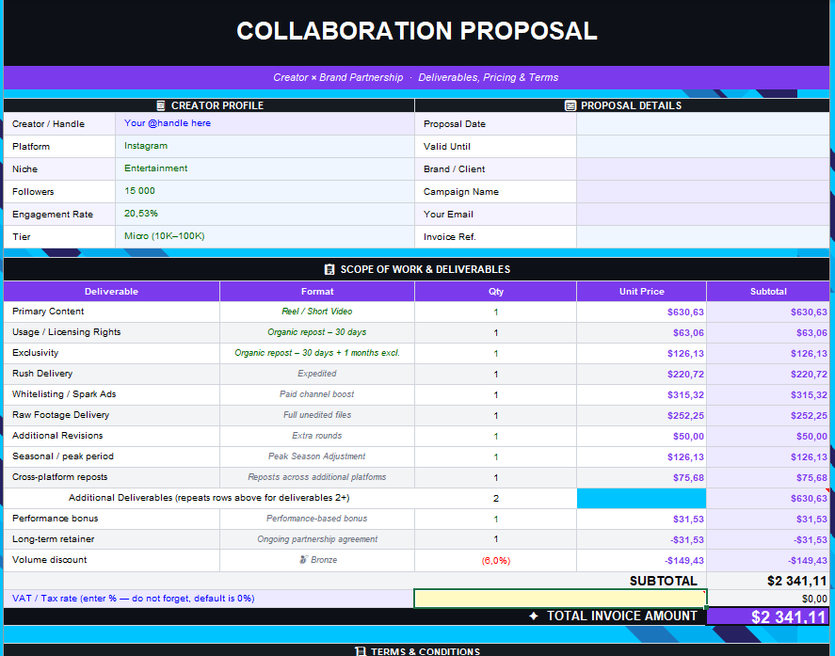The image size is (835, 656).
Task: Select the purple Total Invoice Amount value cell
Action: pos(768,616)
